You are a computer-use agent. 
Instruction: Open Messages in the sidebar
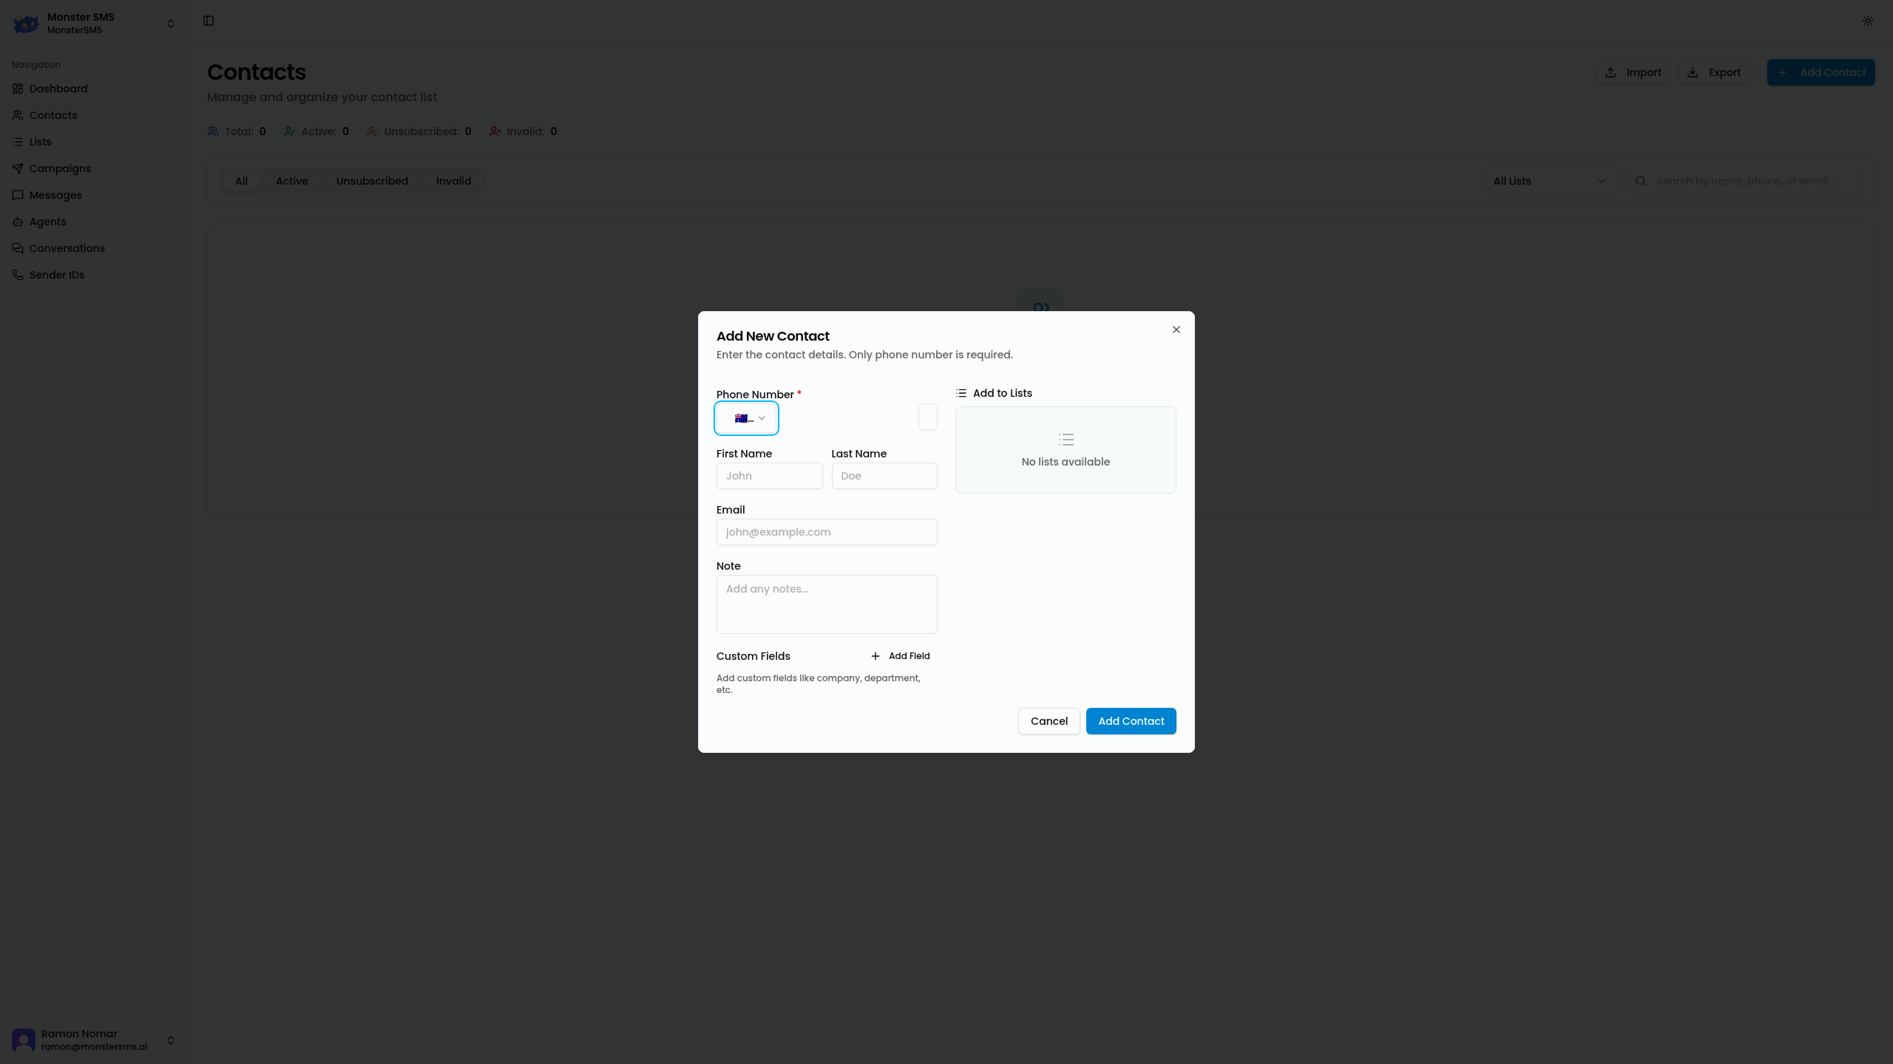pos(94,195)
